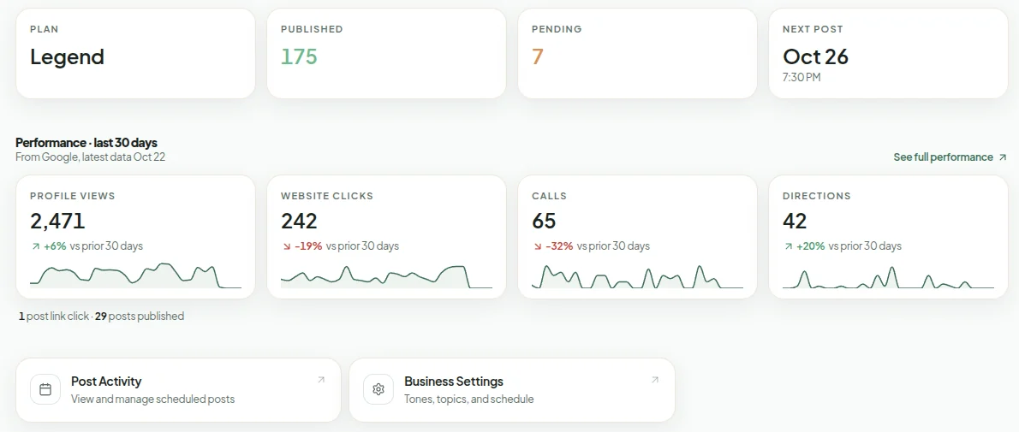
Task: Click View and manage scheduled posts description
Action: 152,399
